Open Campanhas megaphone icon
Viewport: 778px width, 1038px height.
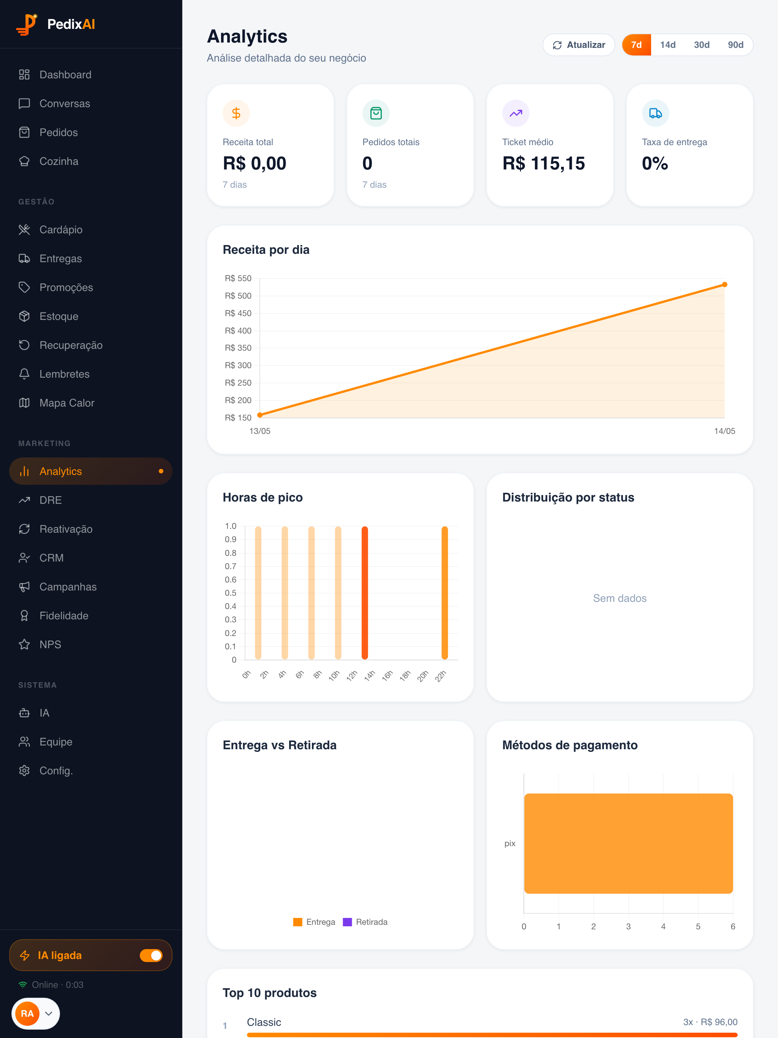click(x=24, y=587)
